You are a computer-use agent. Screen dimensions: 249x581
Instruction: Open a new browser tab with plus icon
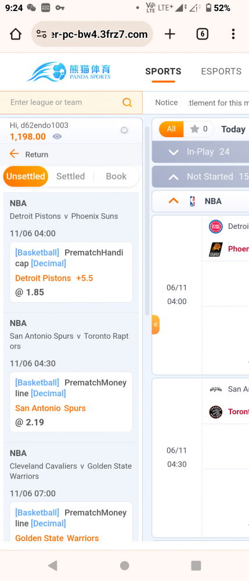pos(170,34)
